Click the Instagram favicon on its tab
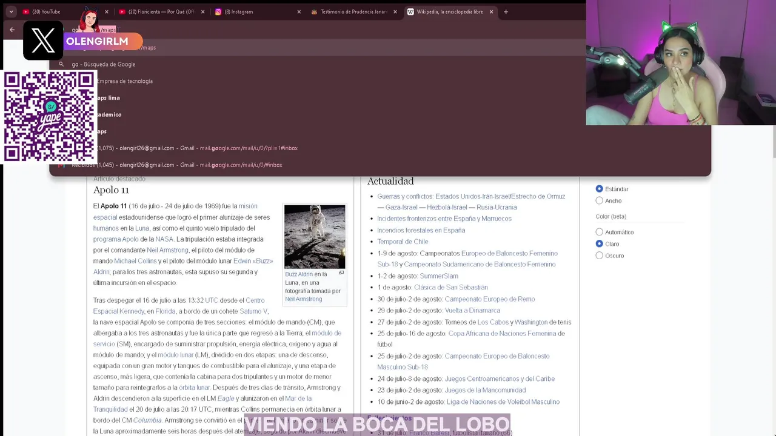The width and height of the screenshot is (776, 436). (218, 12)
